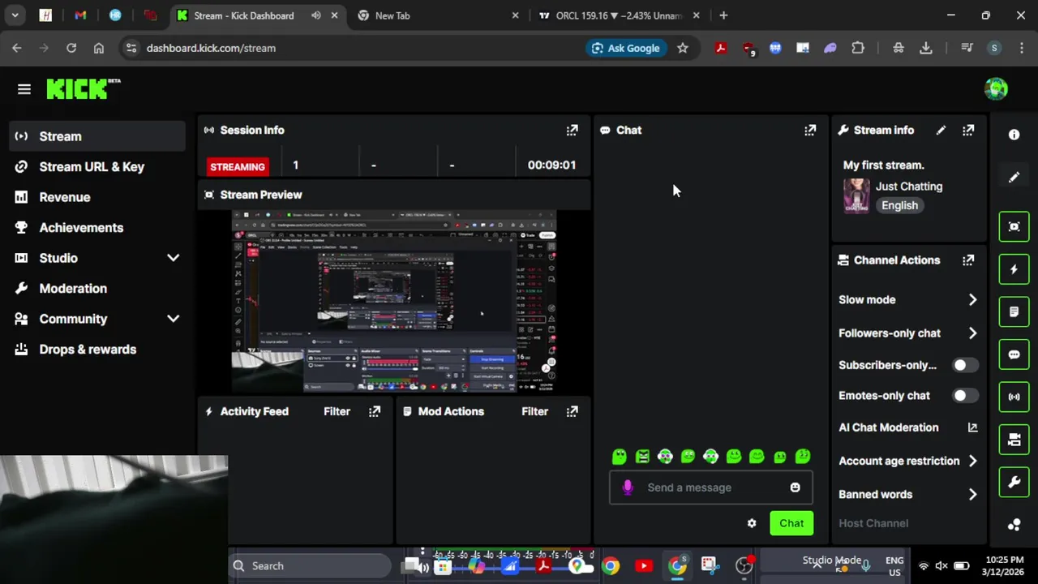Reload the page in the browser
The height and width of the screenshot is (584, 1038).
coord(71,48)
